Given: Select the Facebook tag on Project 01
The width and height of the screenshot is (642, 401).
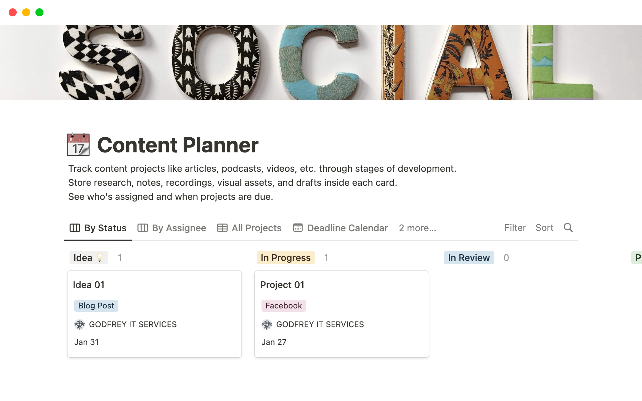Looking at the screenshot, I should click(x=283, y=305).
